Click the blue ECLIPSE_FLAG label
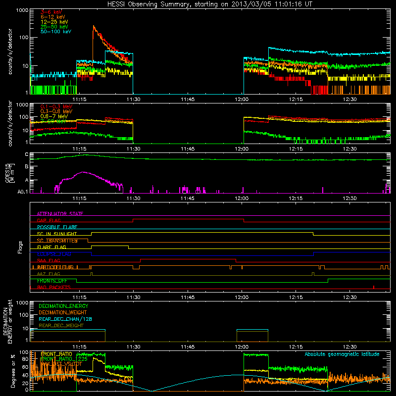Screen dimensions: 396x396 pyautogui.click(x=54, y=254)
